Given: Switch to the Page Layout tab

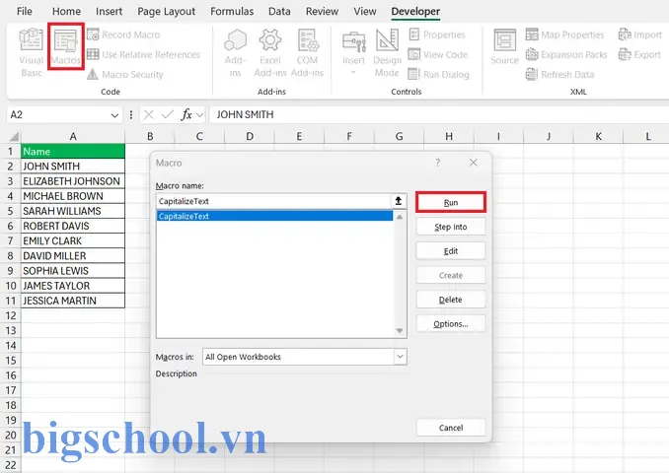Looking at the screenshot, I should (166, 12).
